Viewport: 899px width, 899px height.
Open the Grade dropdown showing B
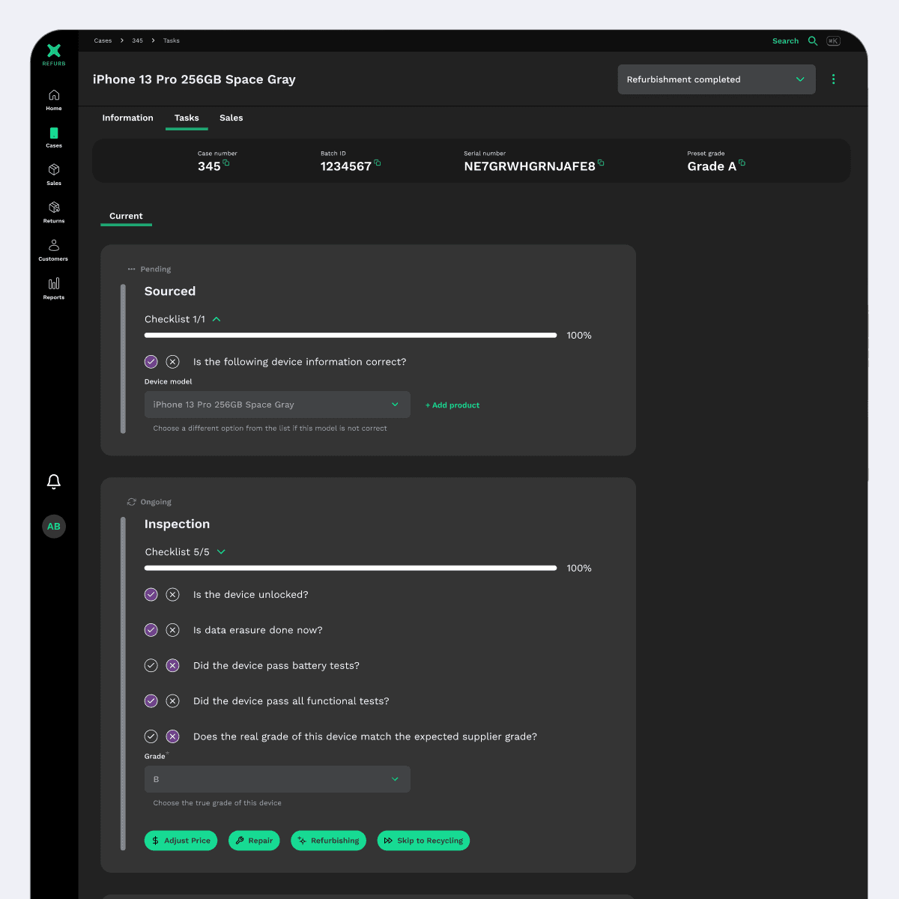coord(277,779)
